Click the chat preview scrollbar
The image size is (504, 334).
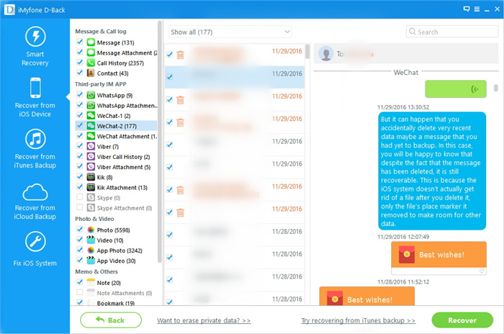495,88
